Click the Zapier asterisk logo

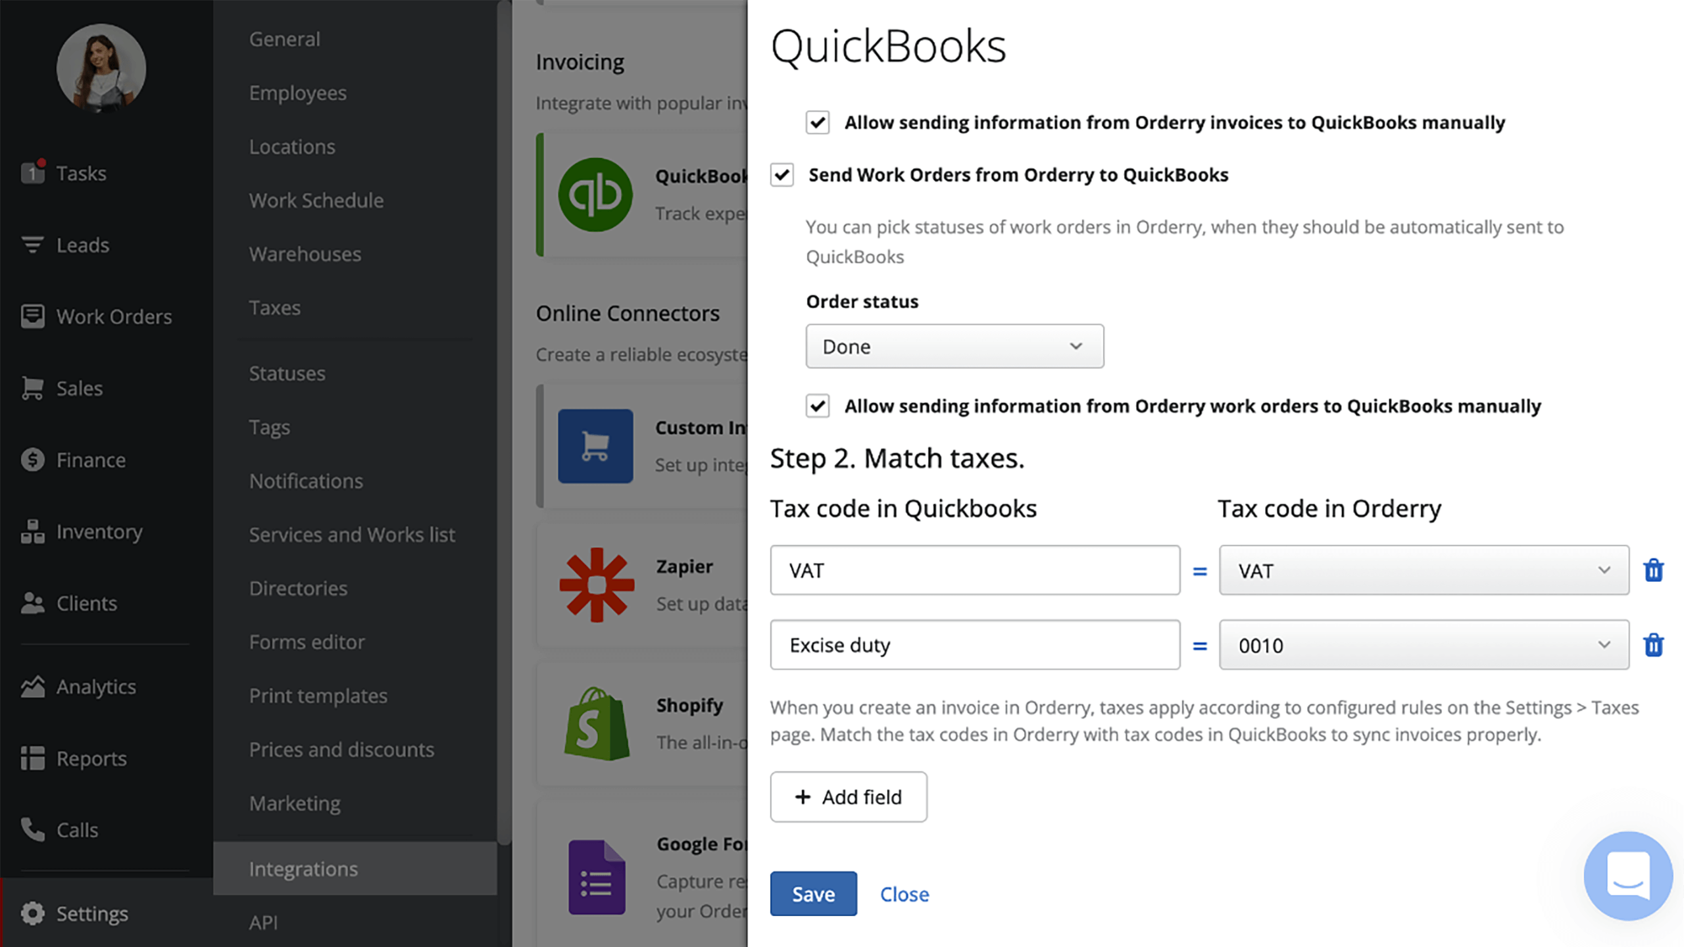[597, 585]
